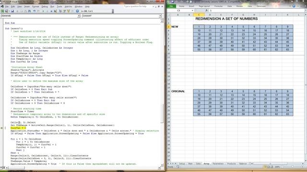Image resolution: width=307 pixels, height=172 pixels.
Task: Open the Edit menu in VBA editor
Action: pos(13,7)
